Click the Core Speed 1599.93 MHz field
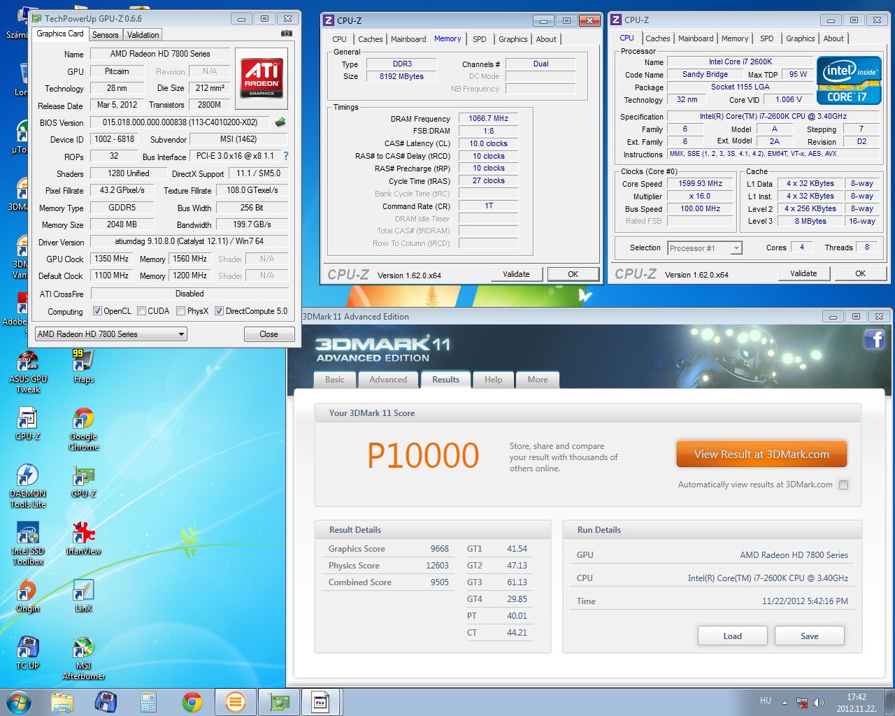Screen dimensions: 895x716 pyautogui.click(x=701, y=183)
